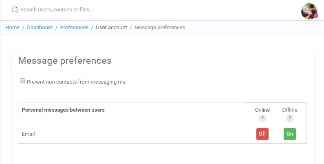Click the magnifying glass search icon
This screenshot has width=324, height=164.
[15, 9]
